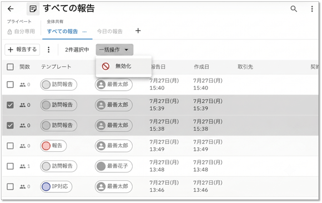
Task: Click the people icon in the 15:40 row
Action: click(x=22, y=85)
